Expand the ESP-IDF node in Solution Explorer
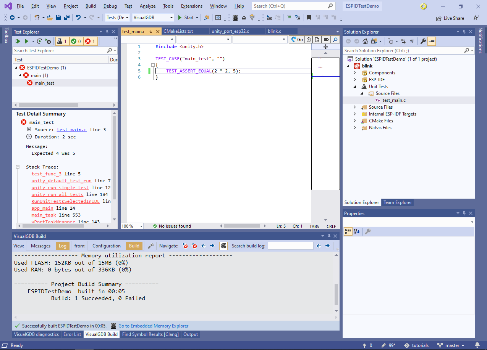487x350 pixels. click(x=354, y=80)
